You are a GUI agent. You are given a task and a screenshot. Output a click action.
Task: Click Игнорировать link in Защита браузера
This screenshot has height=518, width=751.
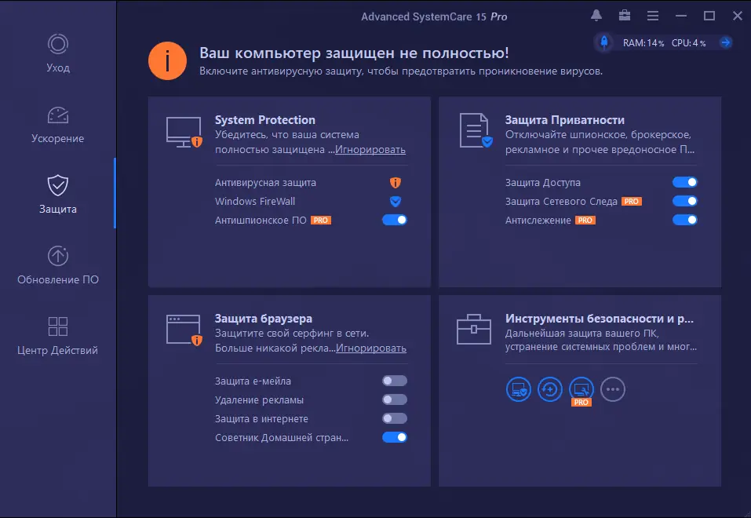(371, 348)
